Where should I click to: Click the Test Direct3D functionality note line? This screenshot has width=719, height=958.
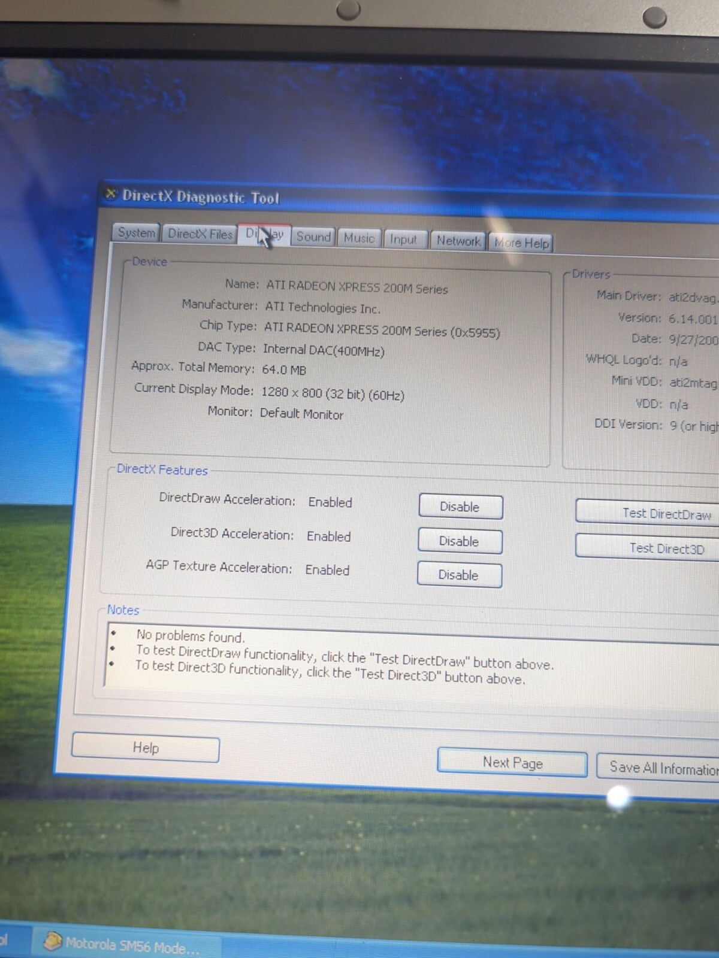pyautogui.click(x=330, y=672)
